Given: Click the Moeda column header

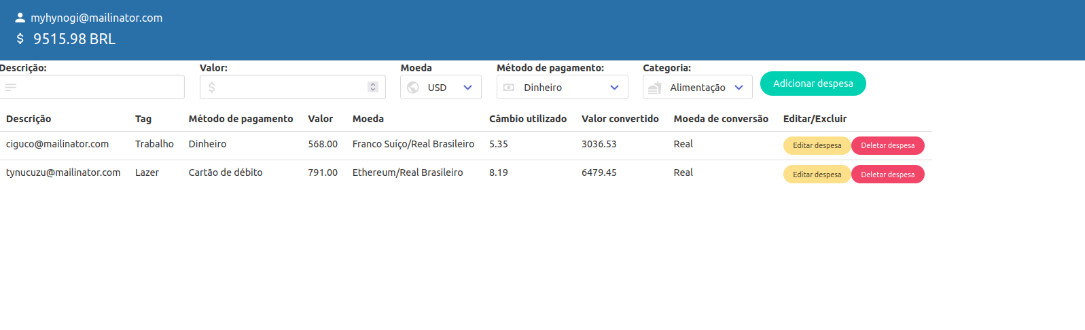Looking at the screenshot, I should (368, 119).
